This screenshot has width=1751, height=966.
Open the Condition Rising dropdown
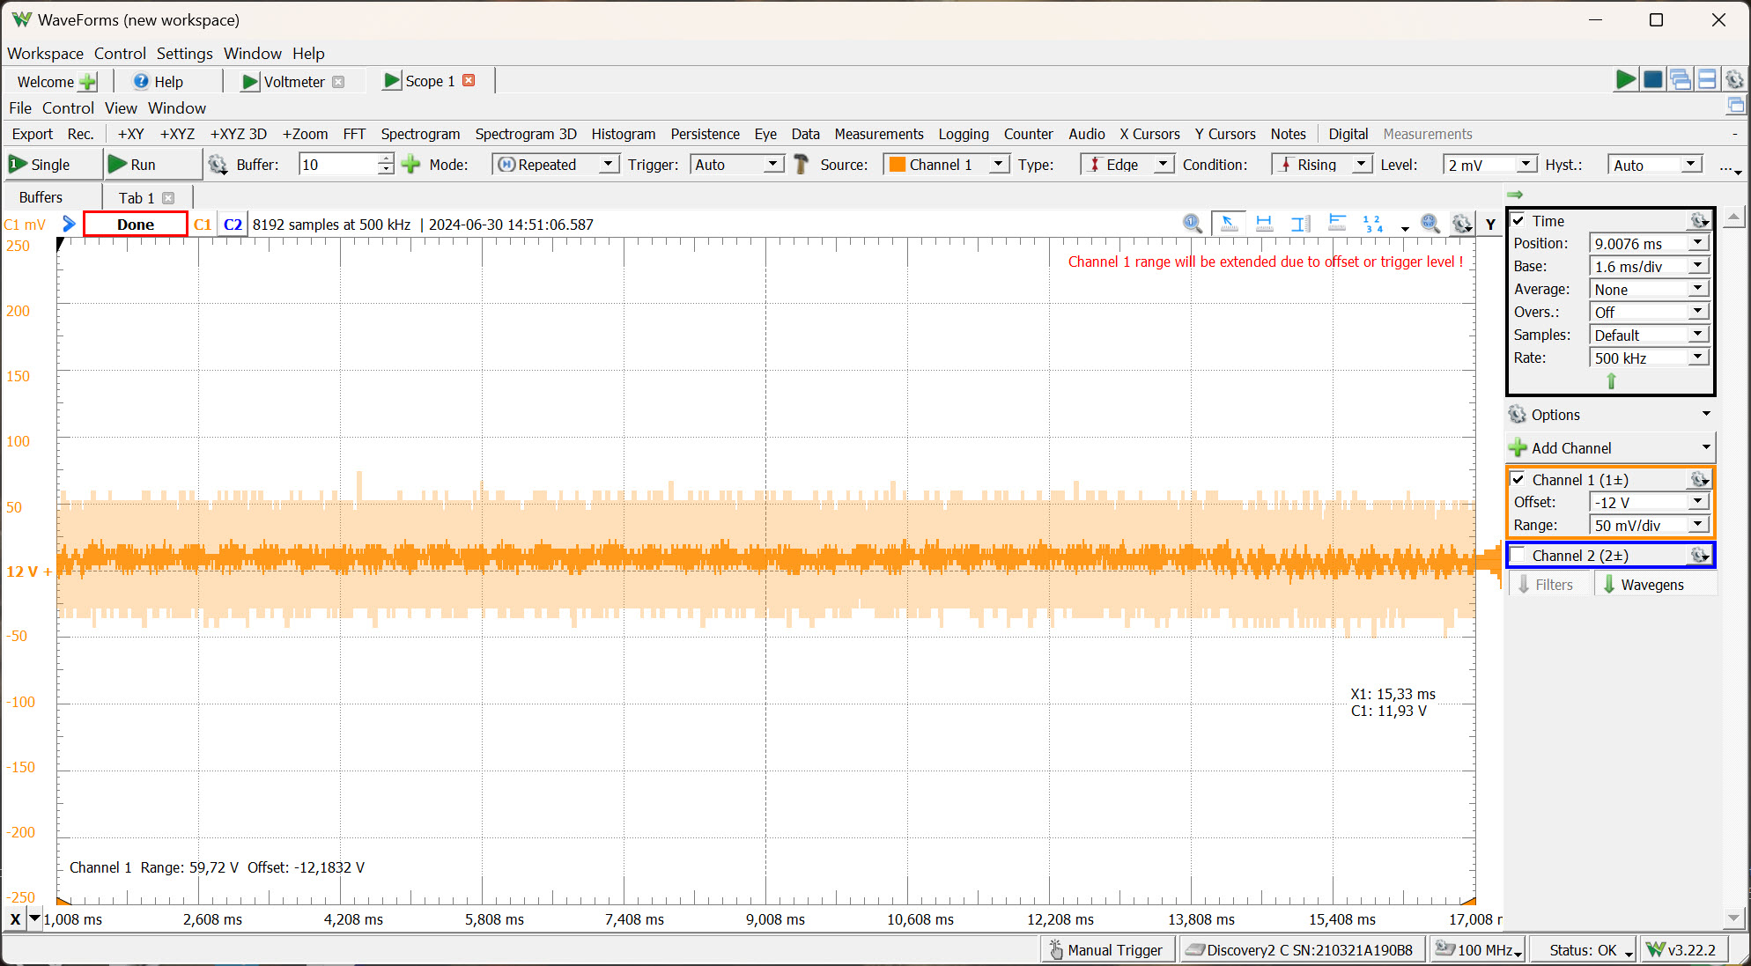point(1362,165)
